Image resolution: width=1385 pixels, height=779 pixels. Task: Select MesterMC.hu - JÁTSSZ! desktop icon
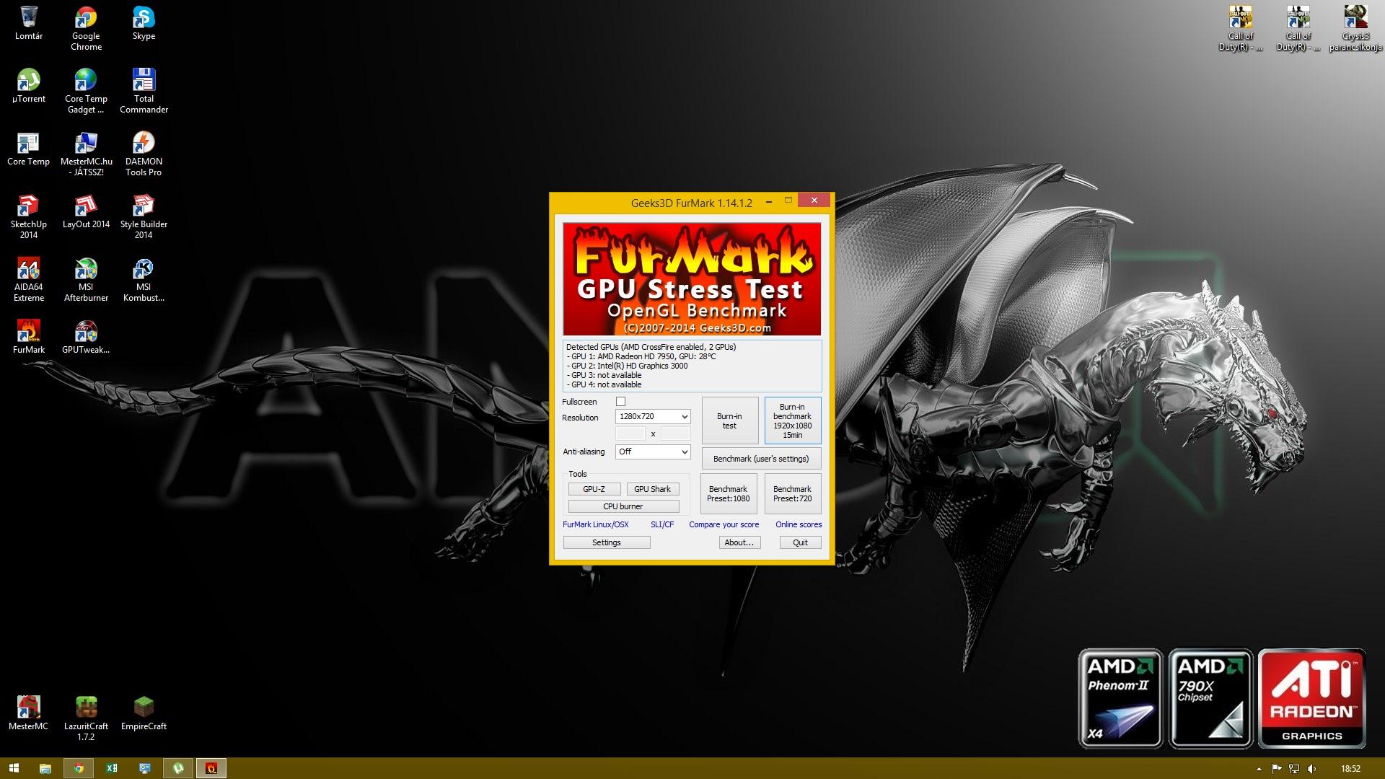point(86,154)
